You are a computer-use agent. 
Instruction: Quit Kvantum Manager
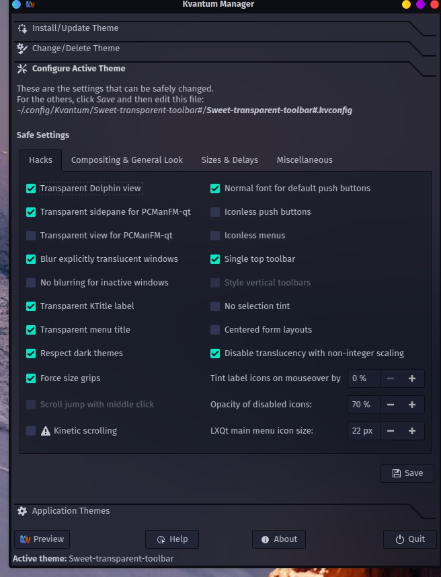410,539
